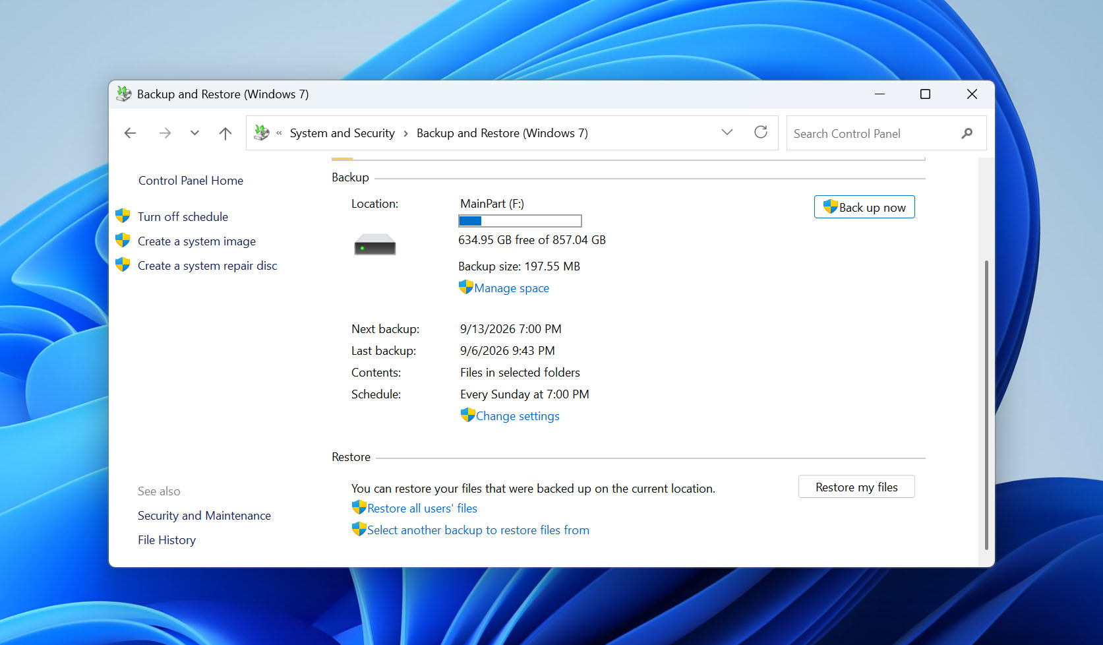Click the System and Security breadcrumb

342,133
